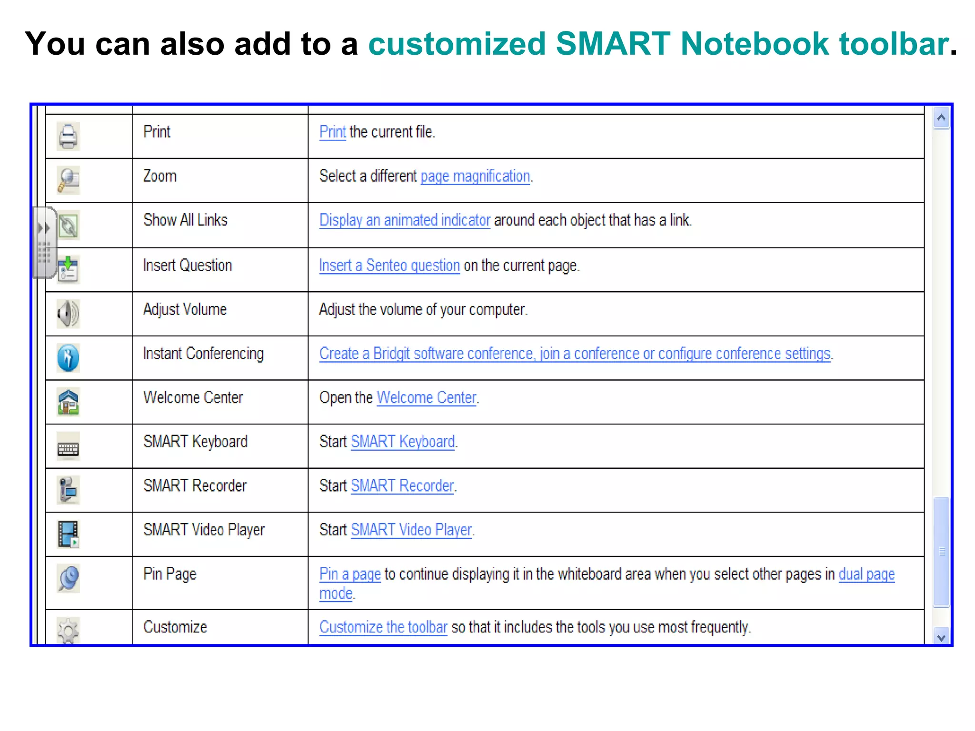Click the SMART Video Player filmstrip icon

point(68,534)
